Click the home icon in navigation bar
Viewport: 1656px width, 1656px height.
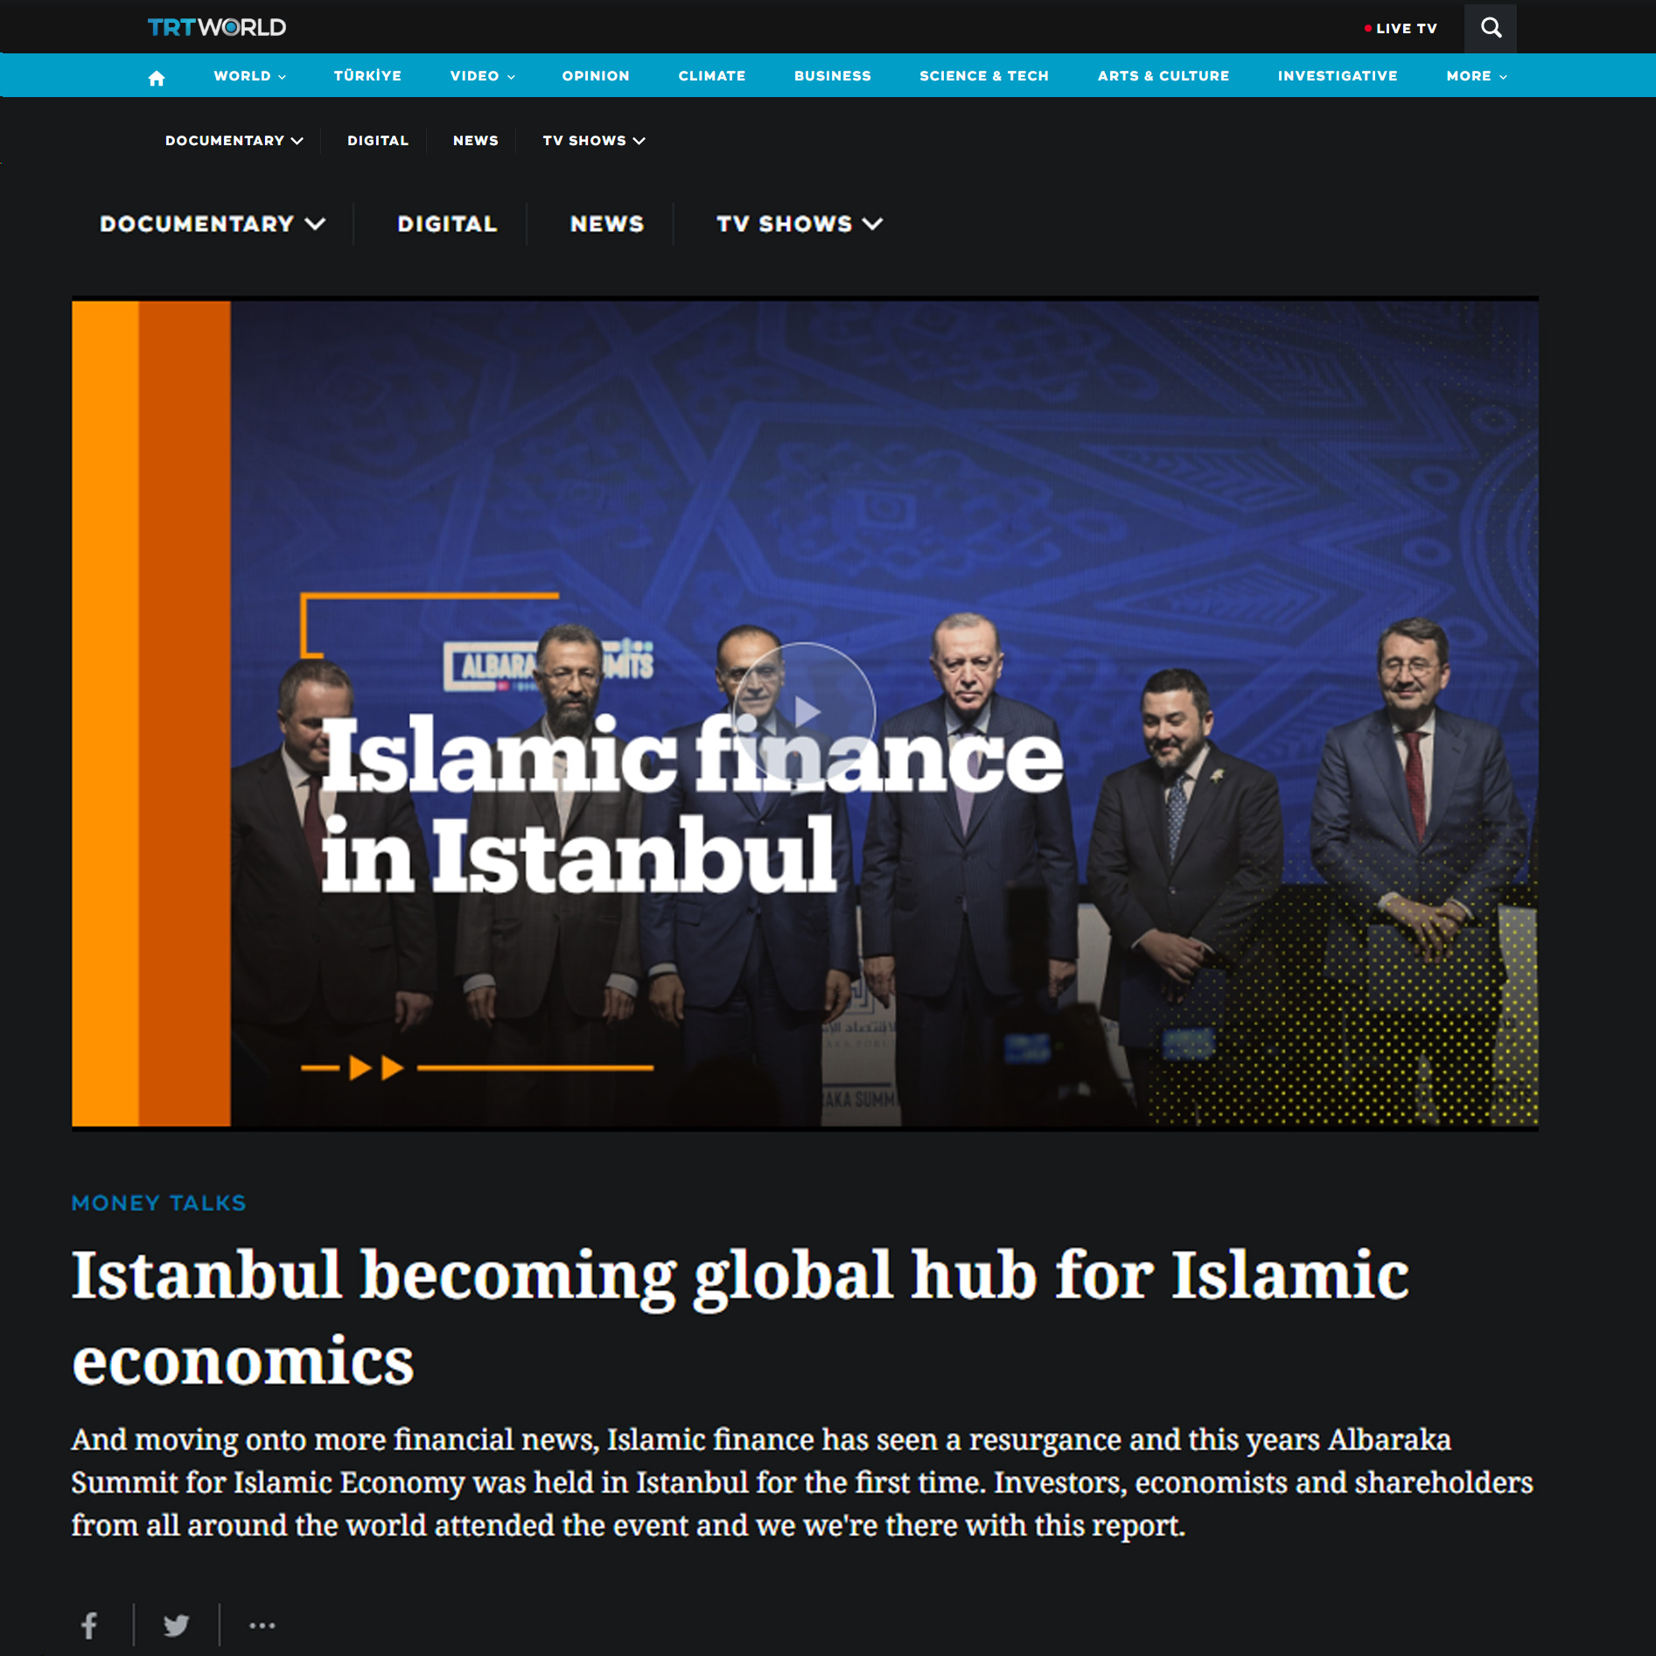[157, 78]
